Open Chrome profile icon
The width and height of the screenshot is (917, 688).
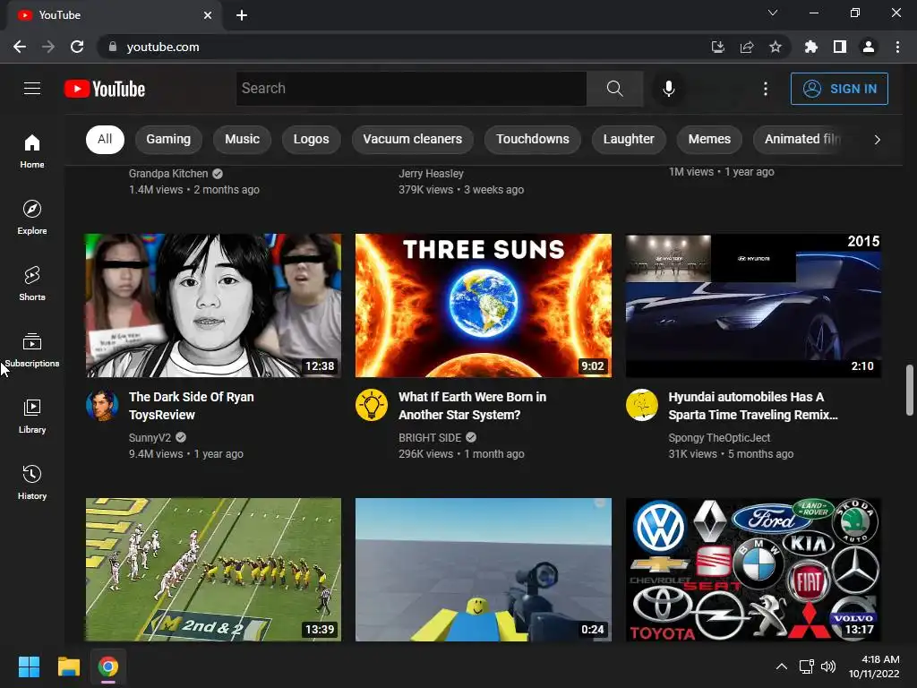pyautogui.click(x=869, y=47)
